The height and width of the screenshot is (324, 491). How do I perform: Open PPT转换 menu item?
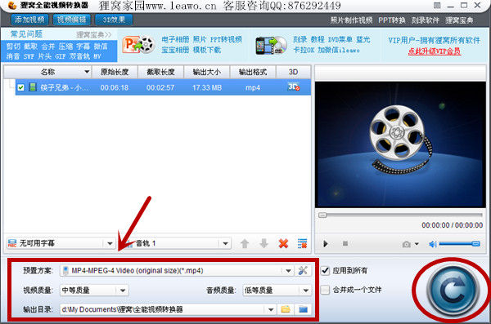[x=391, y=20]
